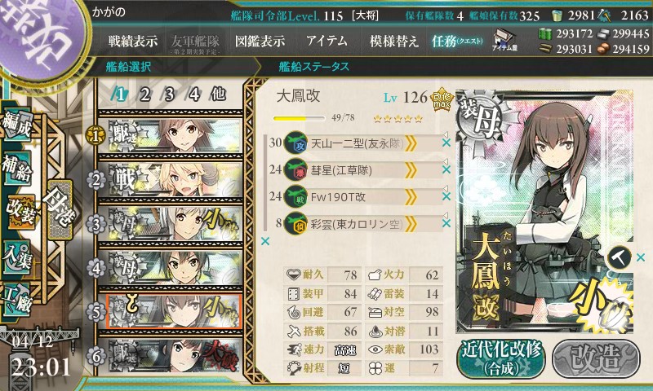Screen dimensions: 653x391
Task: Remove 天山一二型(友永隊) with its X
Action: coord(446,143)
